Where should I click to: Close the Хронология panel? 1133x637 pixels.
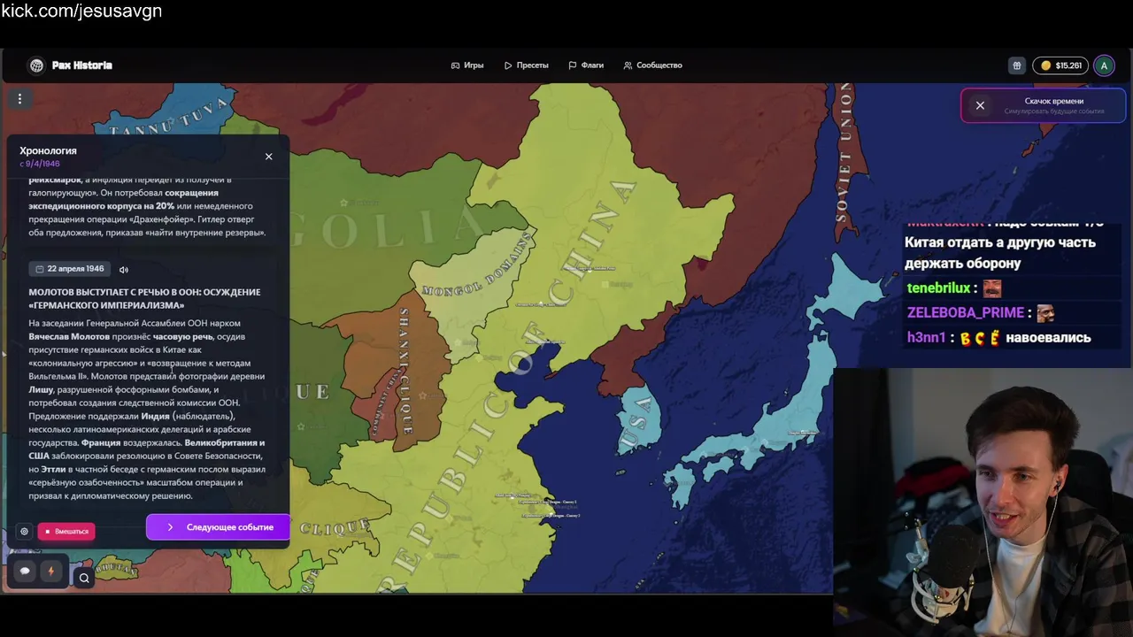pyautogui.click(x=269, y=157)
